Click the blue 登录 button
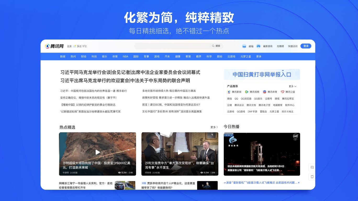Screen dimensions: 358x201 pyautogui.click(x=306, y=46)
